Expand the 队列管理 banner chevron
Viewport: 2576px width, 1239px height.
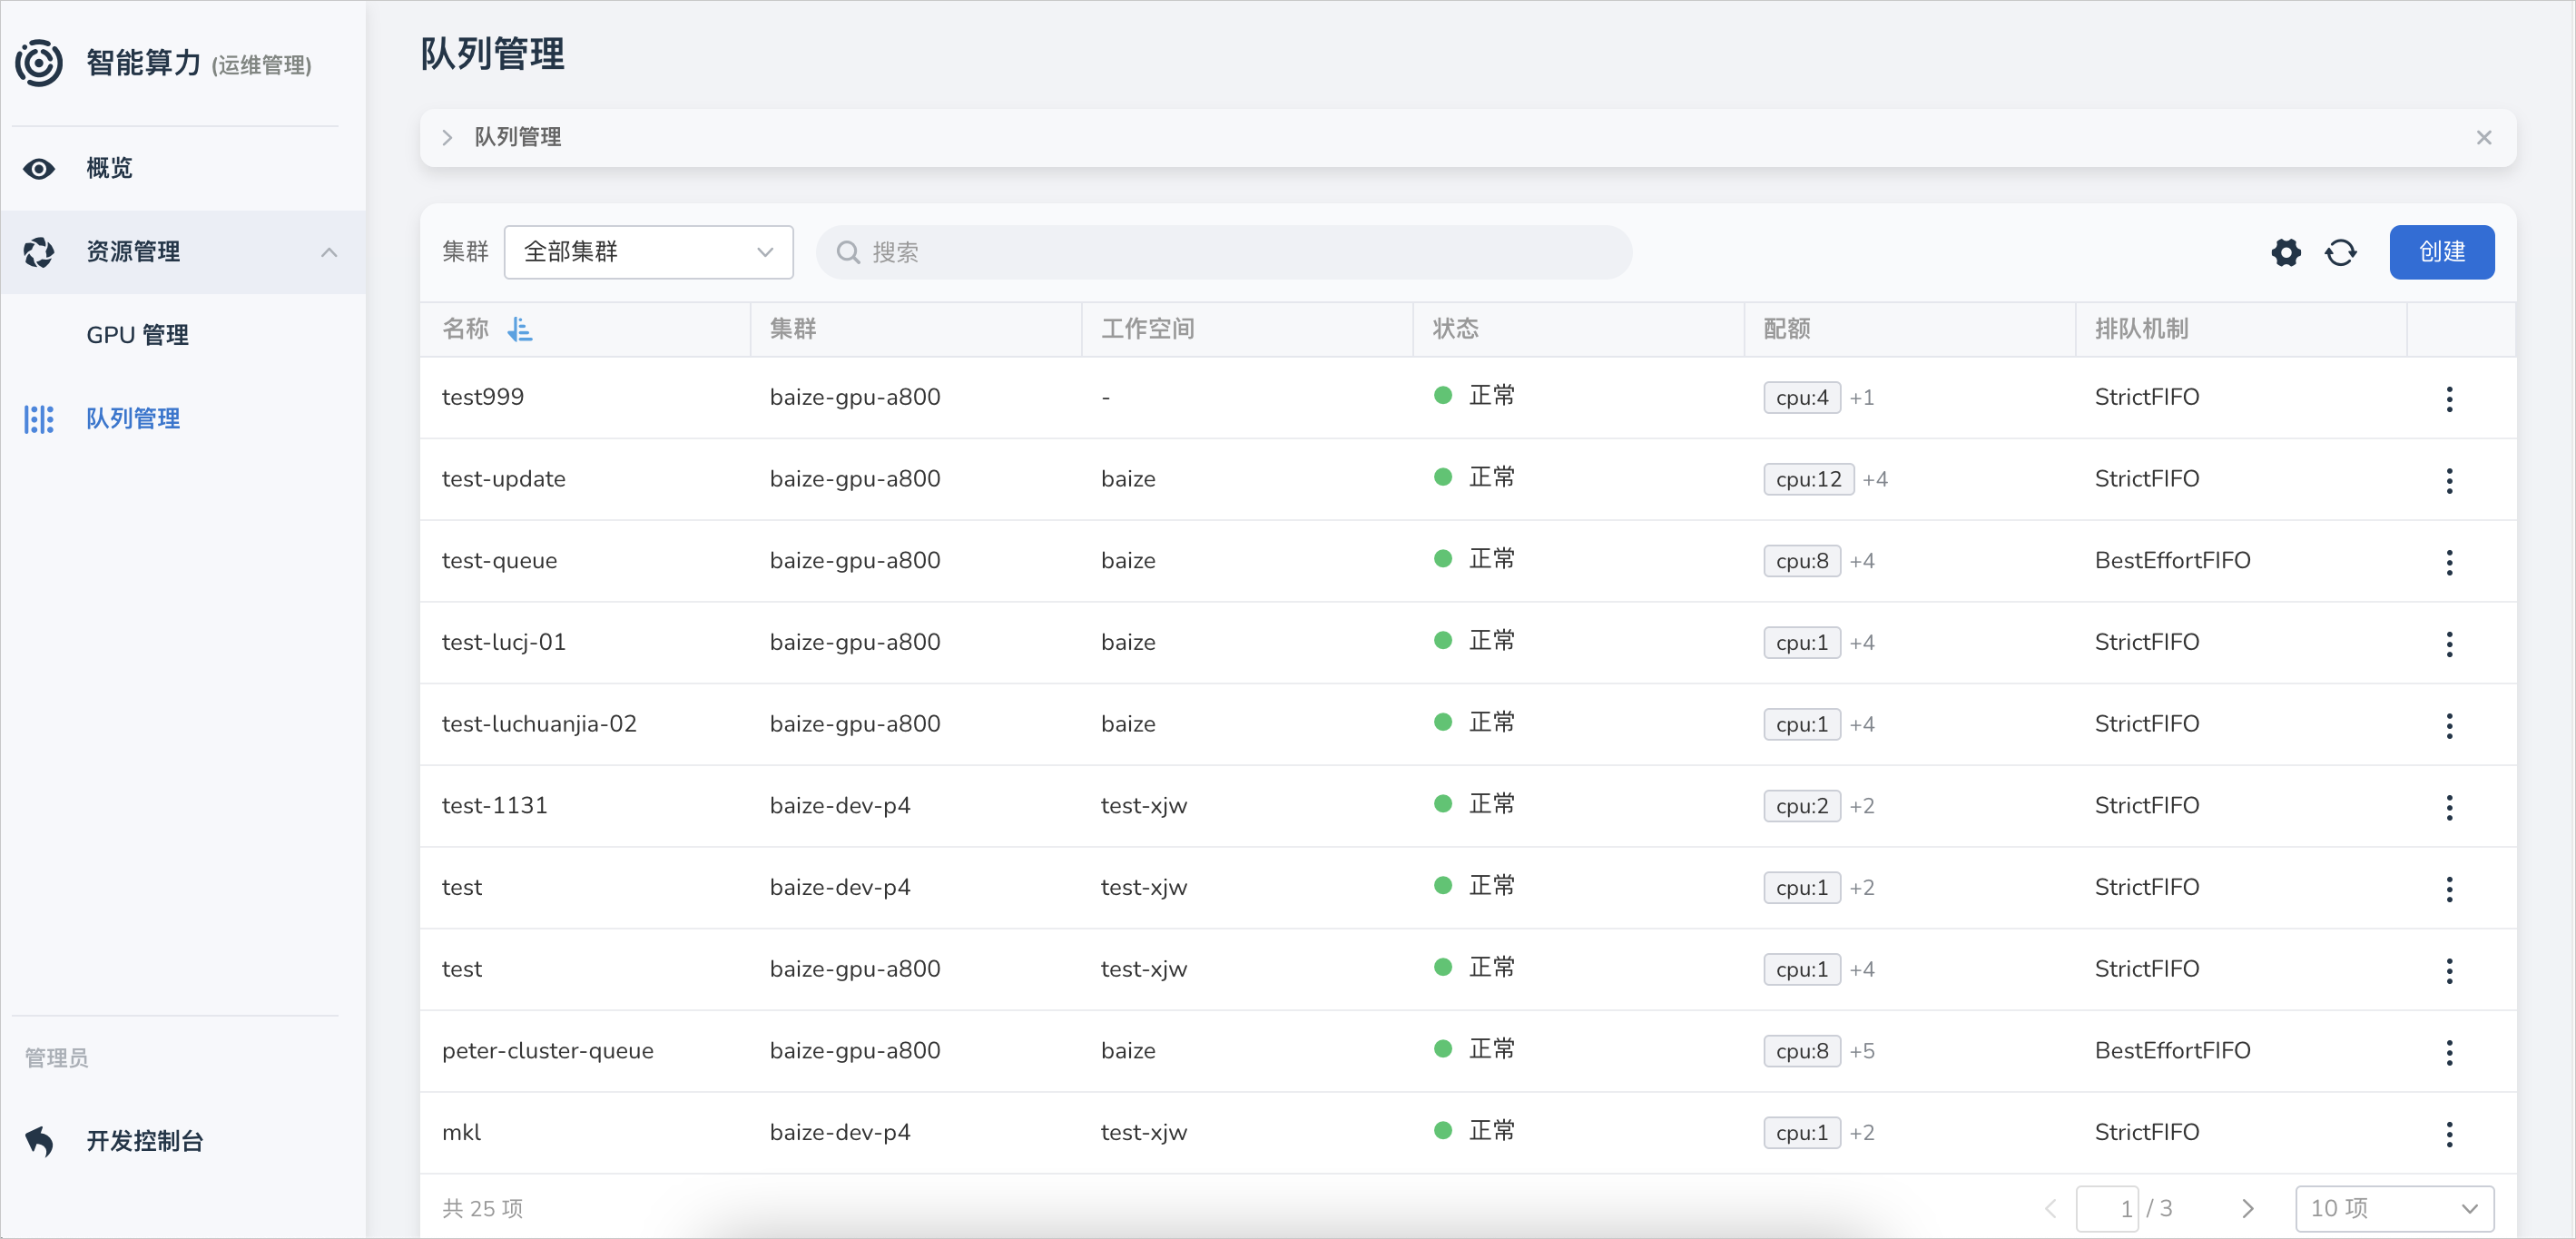click(x=447, y=138)
